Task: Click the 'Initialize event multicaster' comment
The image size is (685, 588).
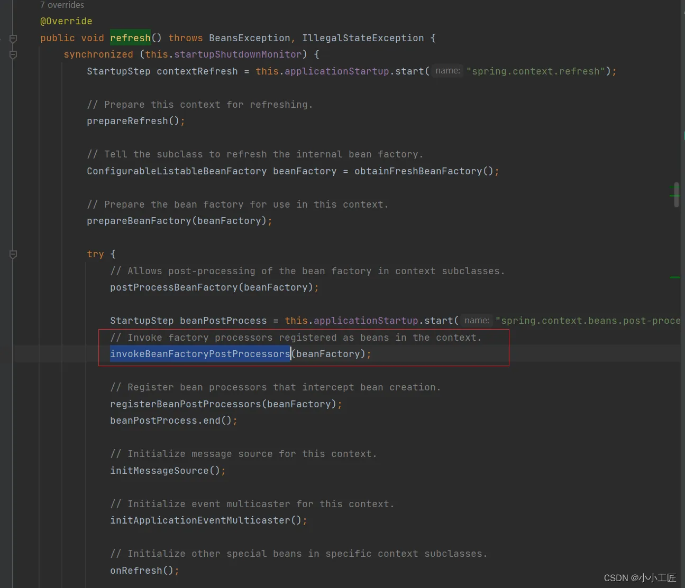Action: [x=252, y=504]
